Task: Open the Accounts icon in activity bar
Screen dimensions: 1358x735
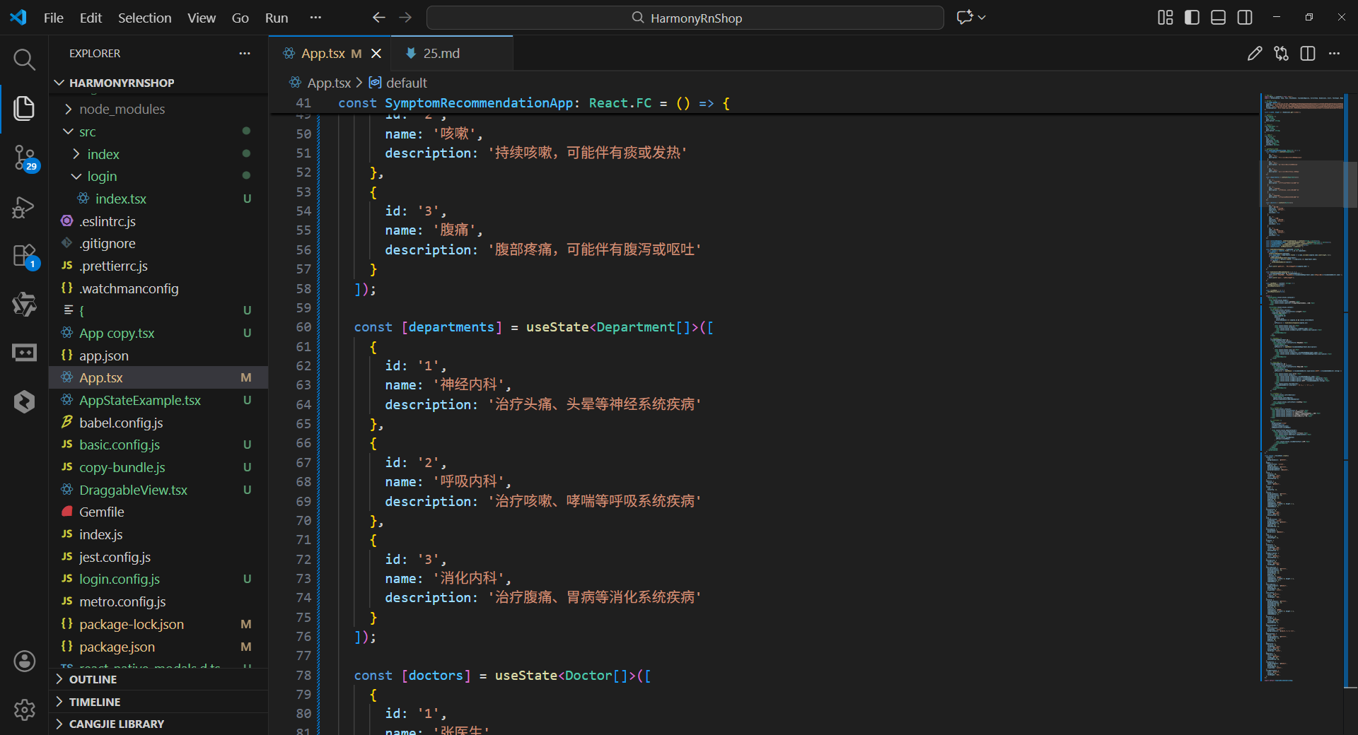Action: click(x=24, y=661)
